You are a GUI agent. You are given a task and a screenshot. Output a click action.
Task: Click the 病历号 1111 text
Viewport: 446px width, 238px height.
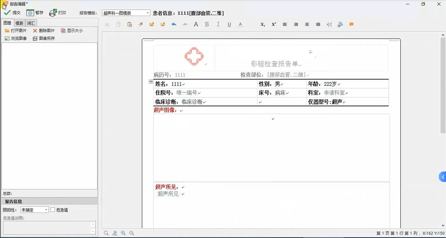169,75
